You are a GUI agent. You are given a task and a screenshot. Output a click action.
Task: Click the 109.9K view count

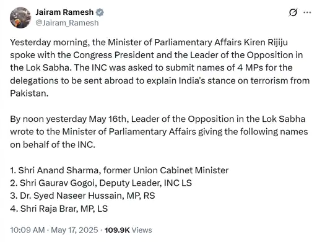click(x=117, y=230)
